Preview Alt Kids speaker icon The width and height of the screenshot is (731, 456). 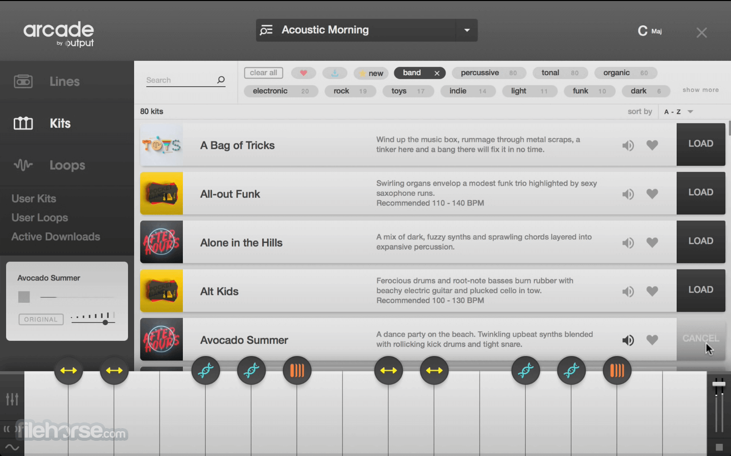pyautogui.click(x=628, y=292)
